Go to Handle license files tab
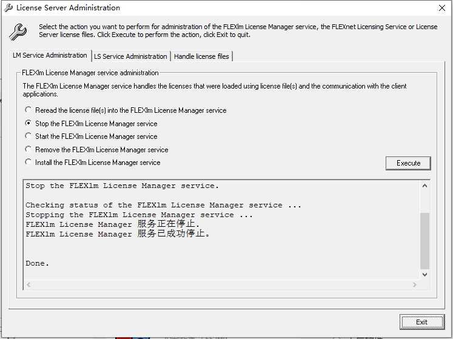 (201, 56)
